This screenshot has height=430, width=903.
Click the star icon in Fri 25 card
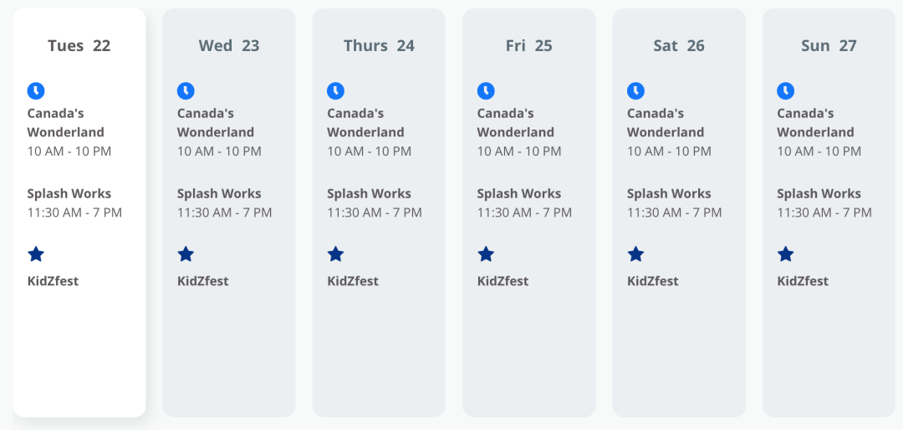click(486, 253)
